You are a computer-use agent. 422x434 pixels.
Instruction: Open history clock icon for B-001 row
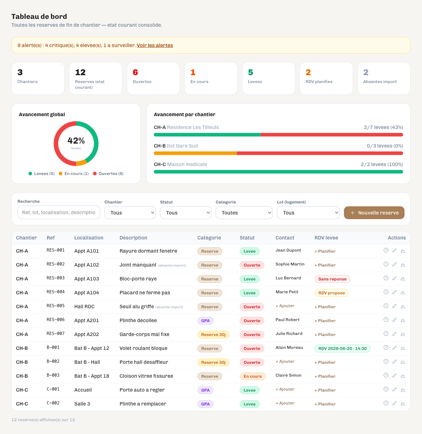tap(386, 348)
